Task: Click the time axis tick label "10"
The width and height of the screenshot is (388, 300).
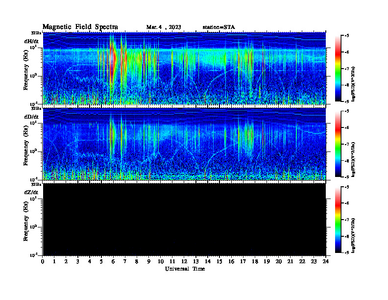Action: (x=161, y=261)
